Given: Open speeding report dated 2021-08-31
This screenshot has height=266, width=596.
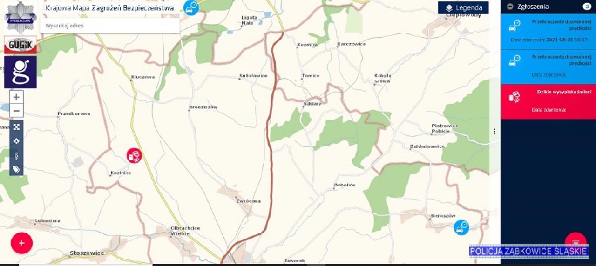Looking at the screenshot, I should pos(549,31).
